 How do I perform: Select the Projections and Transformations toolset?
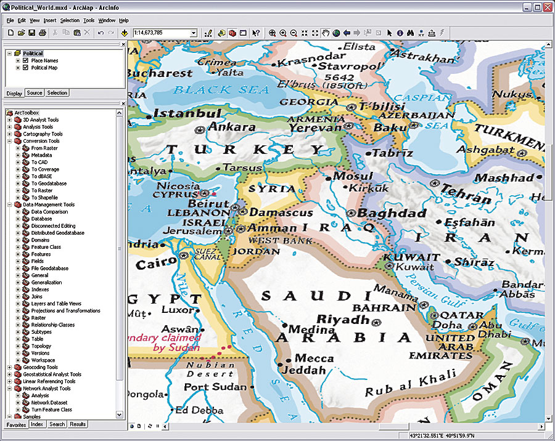click(x=60, y=310)
